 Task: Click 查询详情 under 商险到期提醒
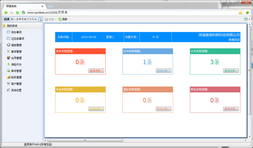click(231, 109)
